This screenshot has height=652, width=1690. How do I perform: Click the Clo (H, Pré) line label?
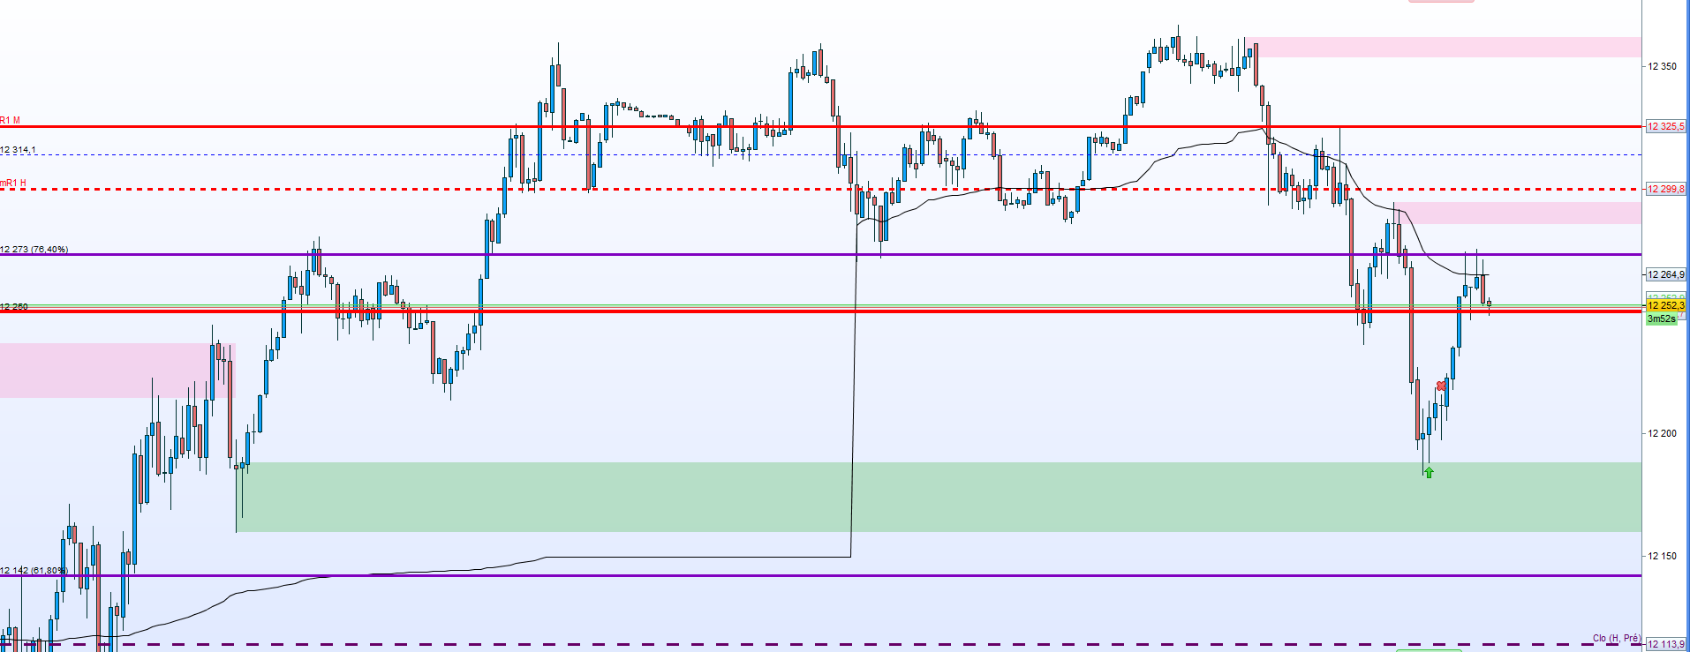(x=1616, y=638)
